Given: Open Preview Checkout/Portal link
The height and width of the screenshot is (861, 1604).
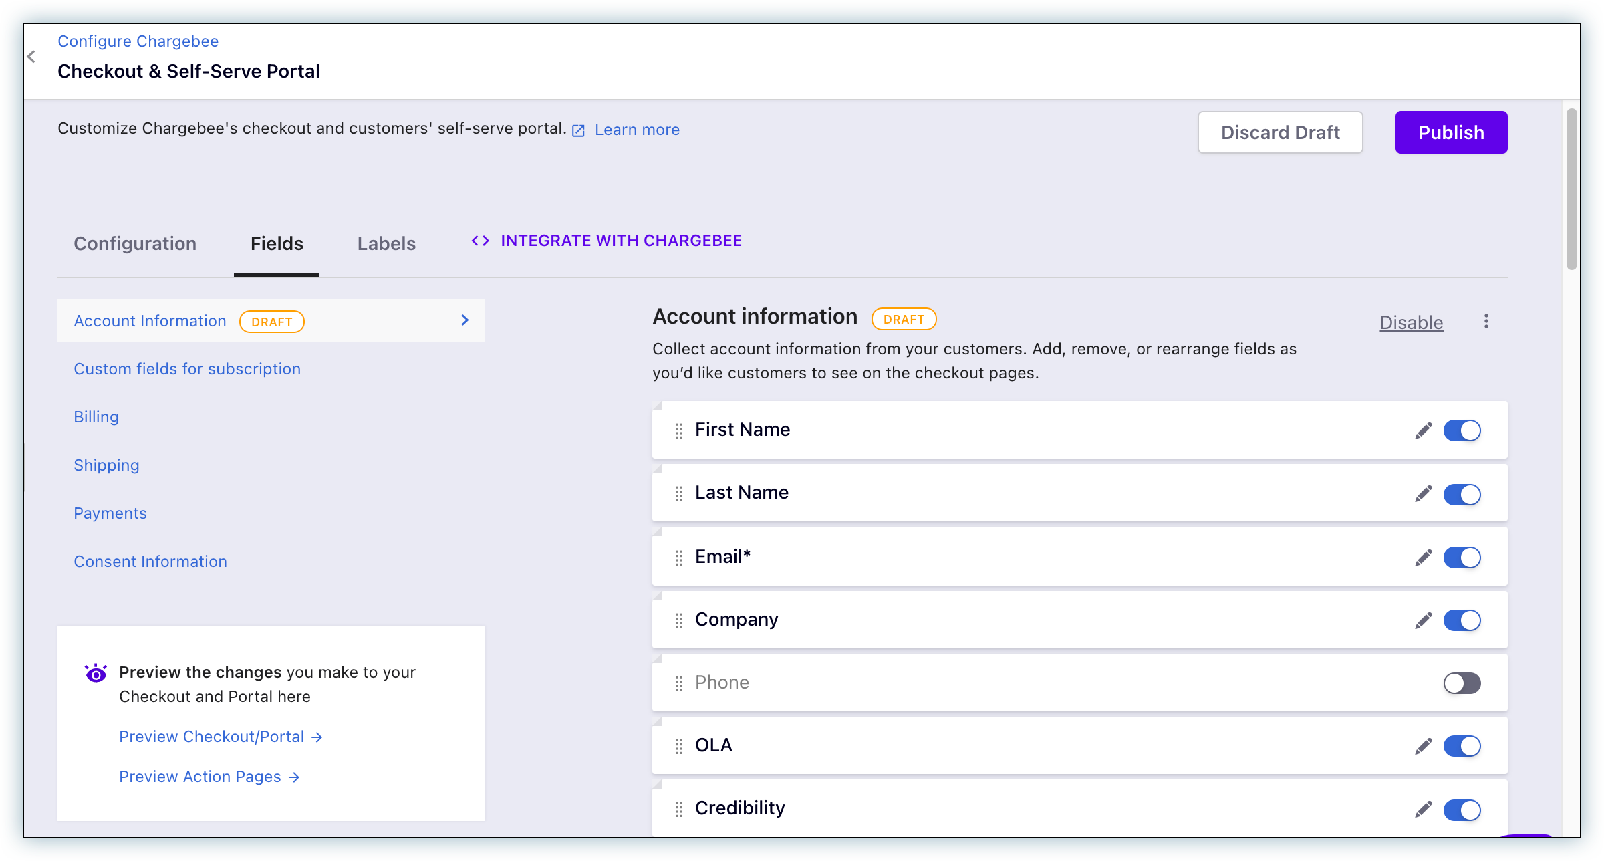Looking at the screenshot, I should coord(221,737).
